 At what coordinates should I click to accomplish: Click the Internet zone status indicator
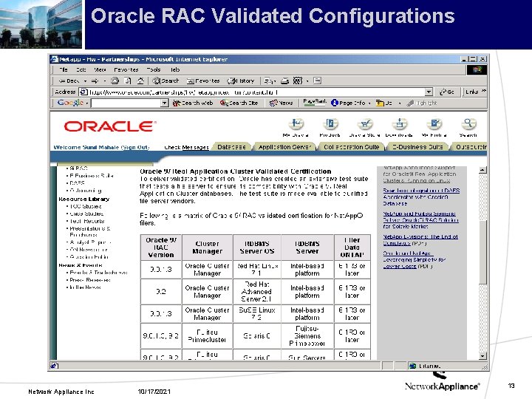426,366
